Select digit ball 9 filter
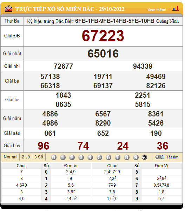185x211 pixels. click(x=136, y=157)
